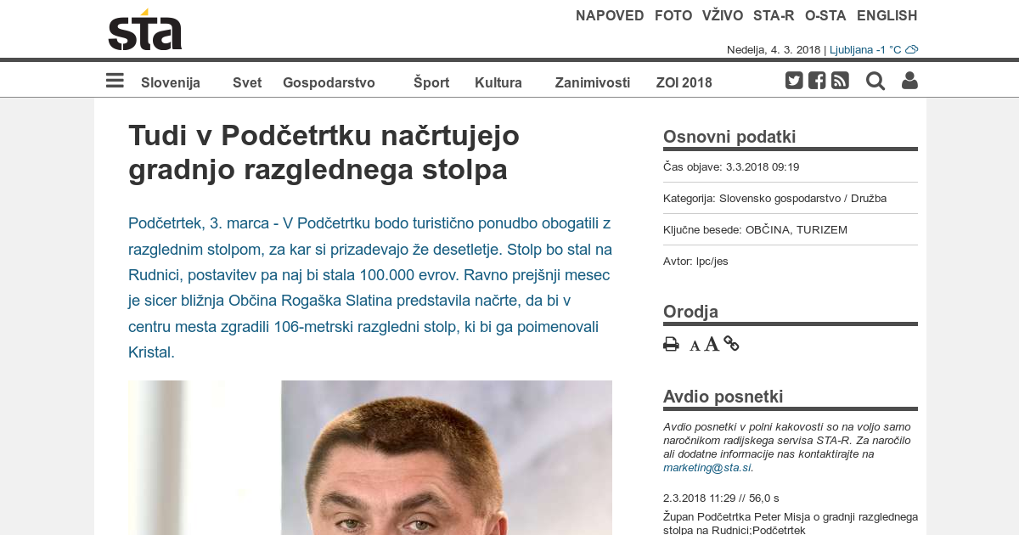
Task: Click the article portrait photo
Action: [370, 458]
